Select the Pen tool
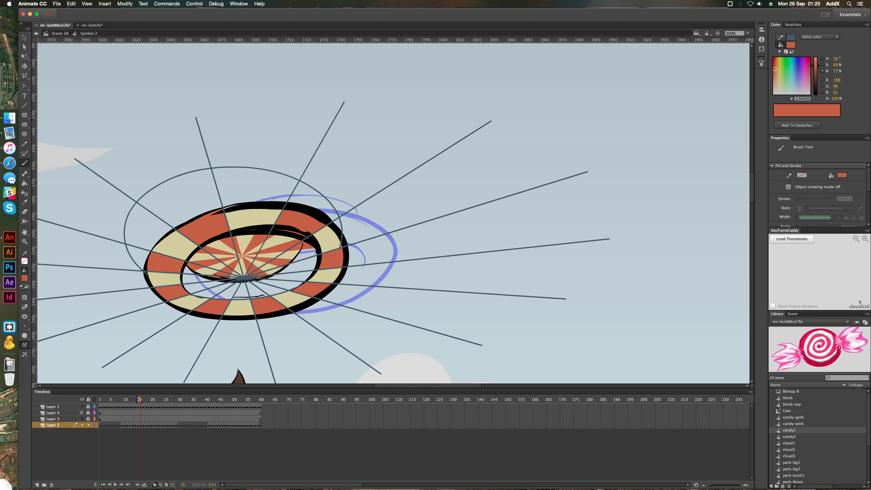Image resolution: width=871 pixels, height=490 pixels. point(24,86)
